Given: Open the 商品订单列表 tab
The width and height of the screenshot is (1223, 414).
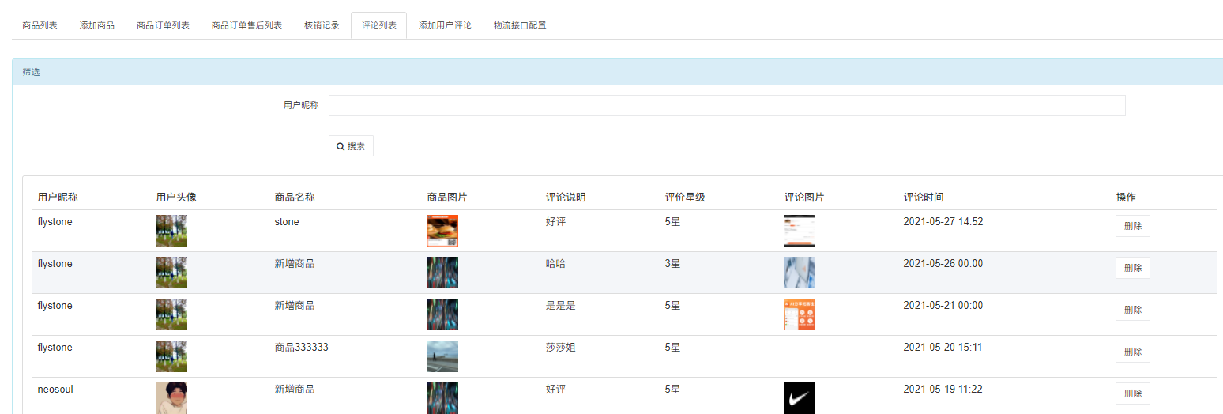Looking at the screenshot, I should pyautogui.click(x=163, y=25).
